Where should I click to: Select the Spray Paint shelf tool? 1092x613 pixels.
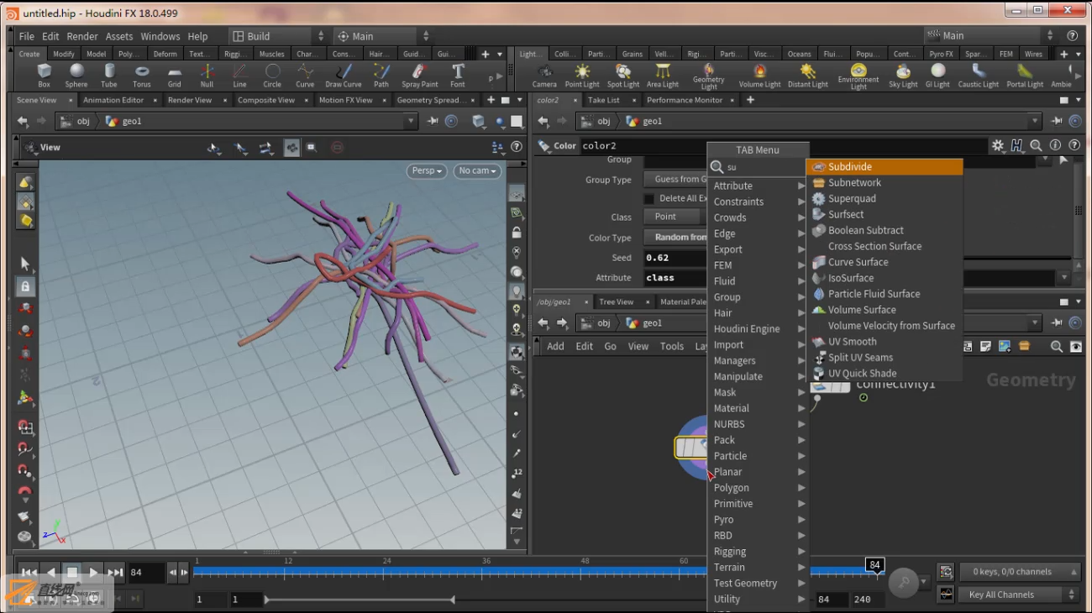tap(420, 76)
